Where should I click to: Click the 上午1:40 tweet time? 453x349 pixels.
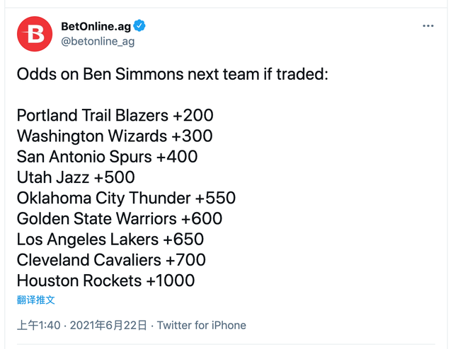[38, 326]
